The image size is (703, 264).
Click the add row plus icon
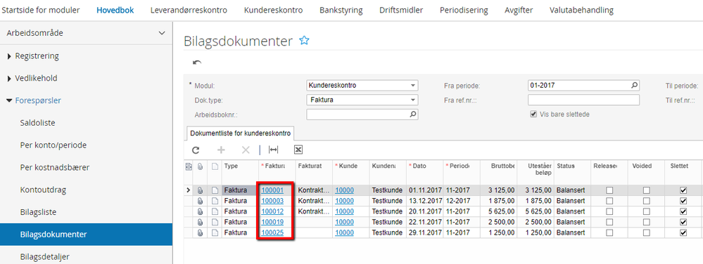[x=220, y=150]
